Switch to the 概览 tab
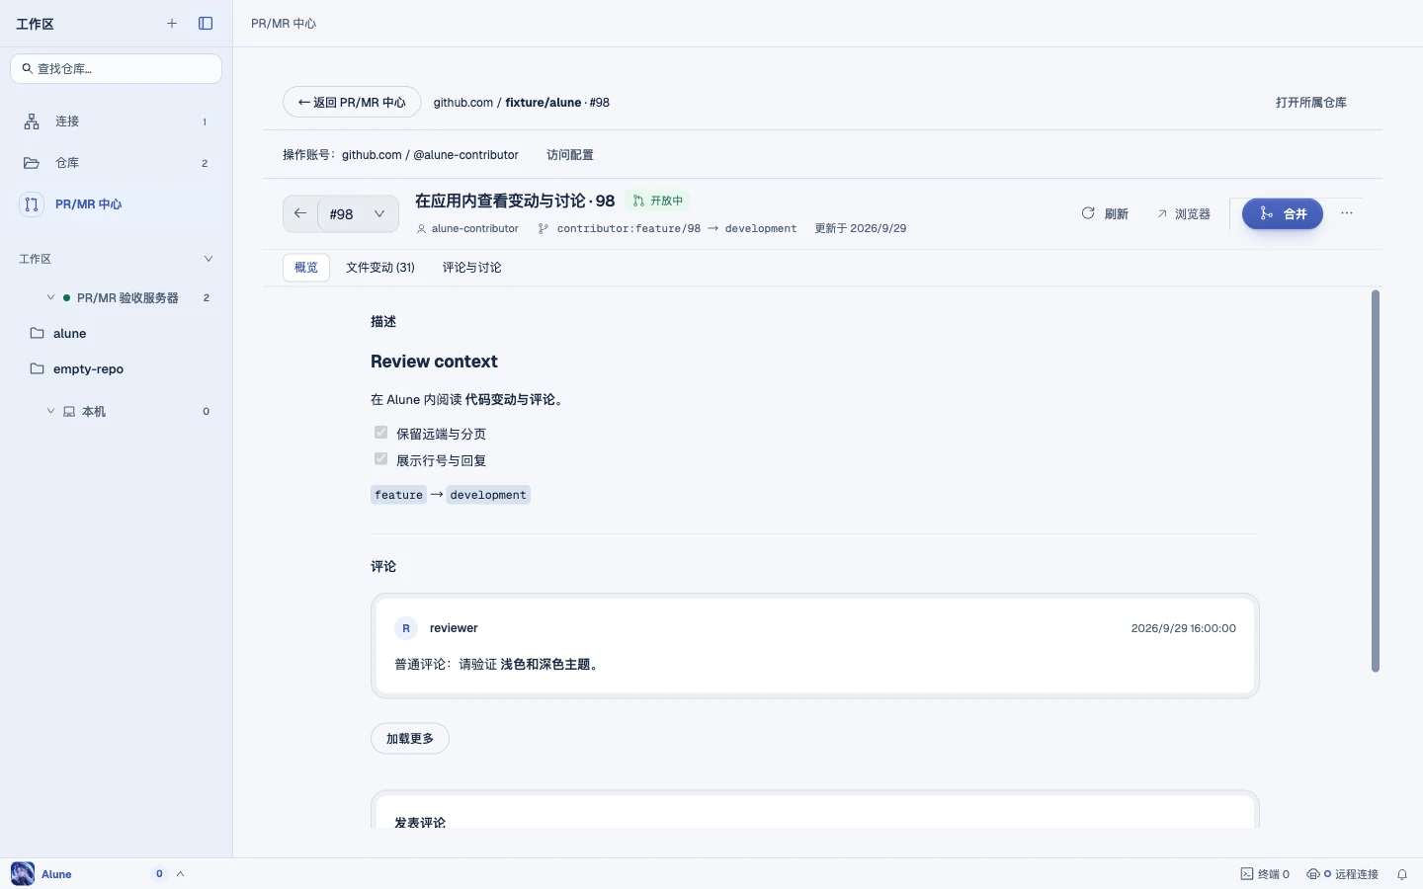Image resolution: width=1423 pixels, height=889 pixels. pos(306,268)
